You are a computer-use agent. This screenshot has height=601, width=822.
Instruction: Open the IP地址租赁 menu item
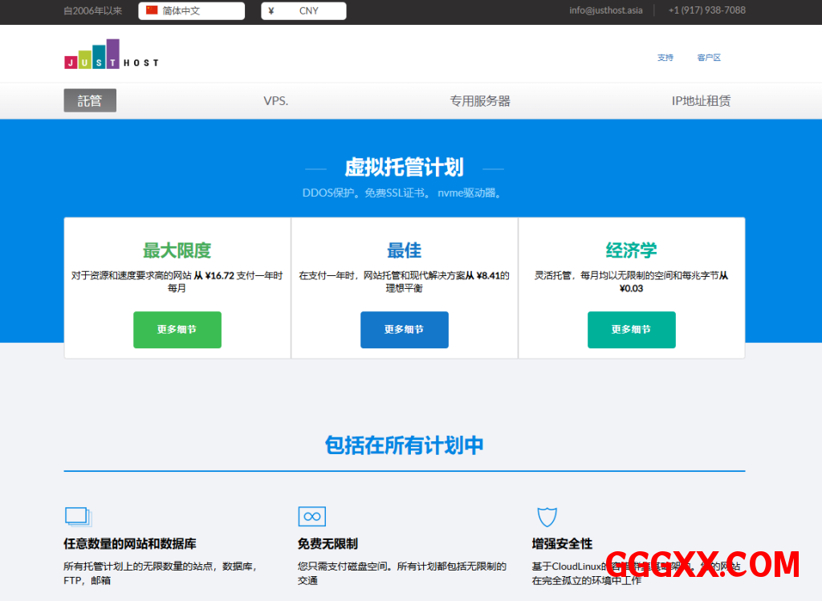click(x=701, y=101)
